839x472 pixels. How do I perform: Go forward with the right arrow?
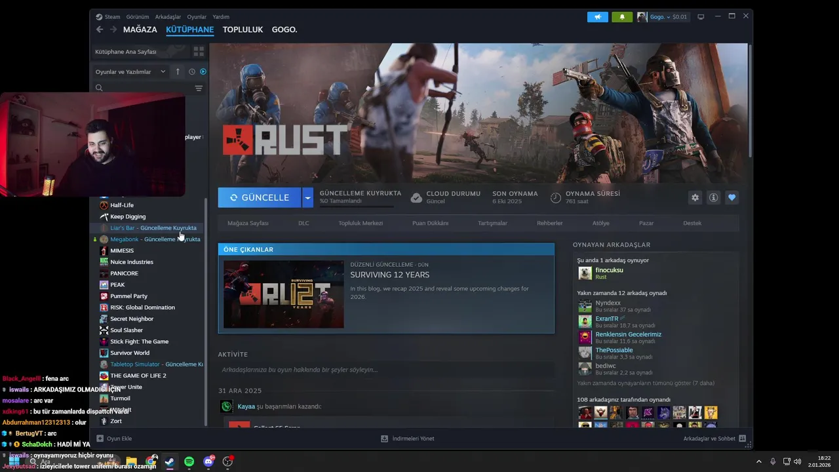(113, 29)
